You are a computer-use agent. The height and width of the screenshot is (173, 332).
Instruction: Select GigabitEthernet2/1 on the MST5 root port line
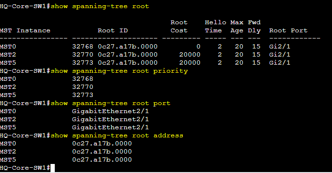point(111,127)
